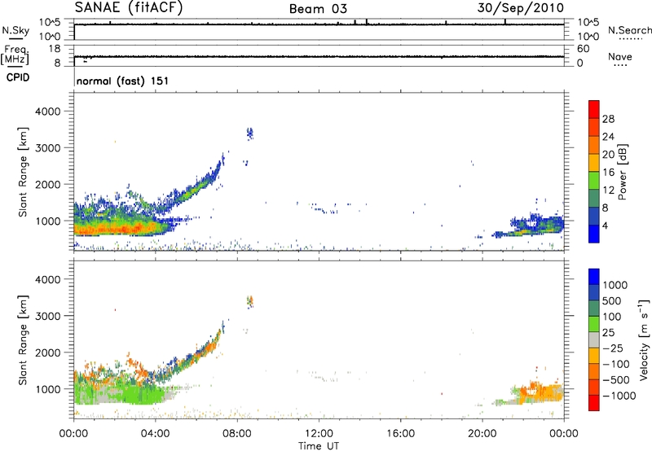This screenshot has height=451, width=652.
Task: Click the Velocity [m s-1] colorbar title
Action: point(644,339)
